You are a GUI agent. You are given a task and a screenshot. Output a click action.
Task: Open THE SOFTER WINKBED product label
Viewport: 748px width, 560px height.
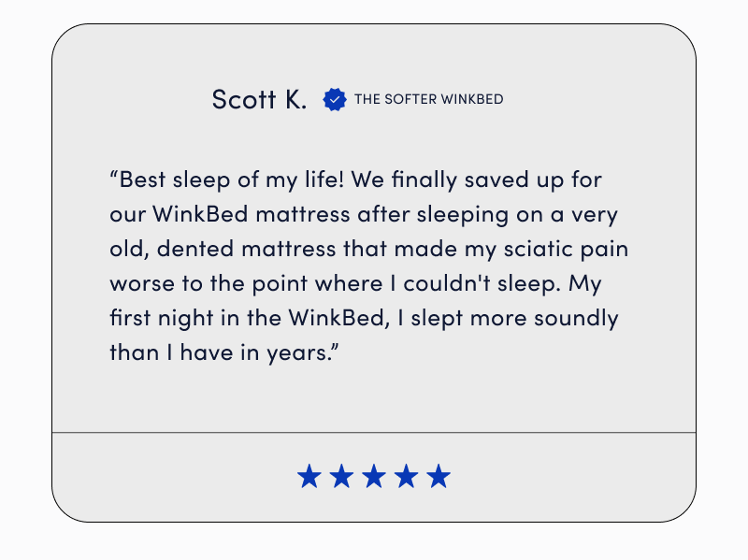pyautogui.click(x=428, y=99)
